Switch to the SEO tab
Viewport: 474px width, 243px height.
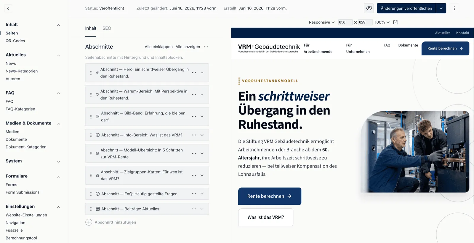(x=107, y=28)
